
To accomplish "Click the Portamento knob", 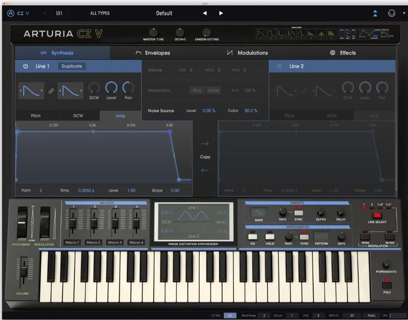I will (x=386, y=264).
